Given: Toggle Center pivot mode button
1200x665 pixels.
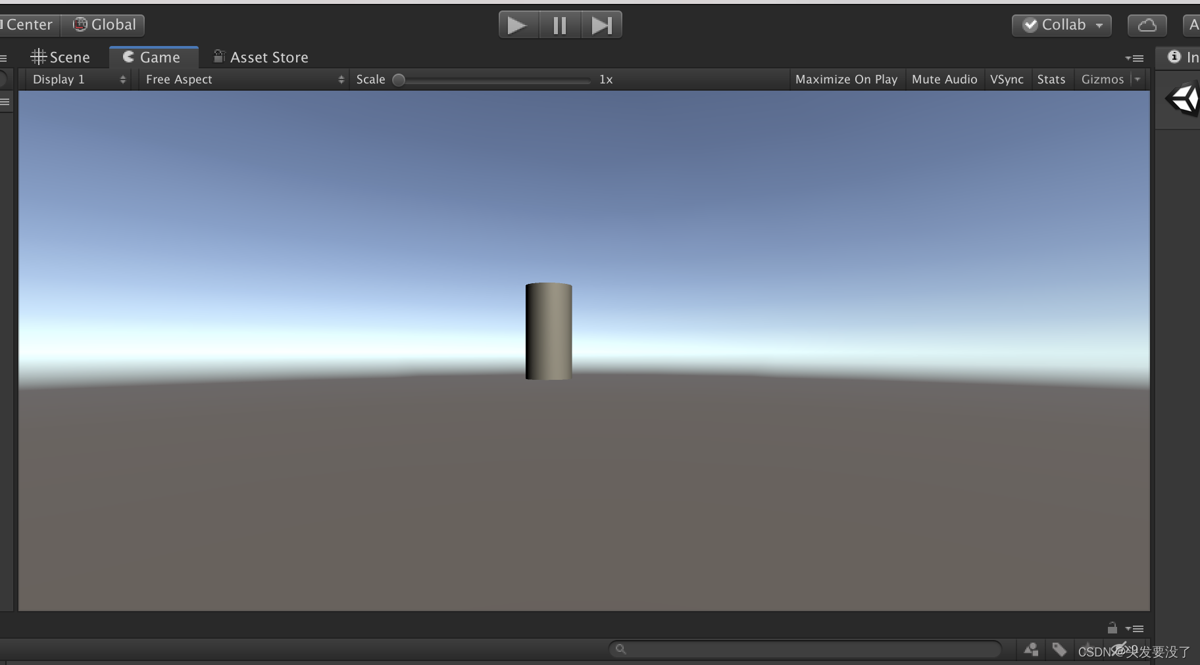Looking at the screenshot, I should coord(29,25).
